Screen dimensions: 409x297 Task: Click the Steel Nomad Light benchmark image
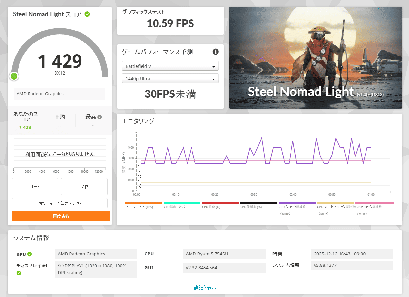[x=316, y=58]
